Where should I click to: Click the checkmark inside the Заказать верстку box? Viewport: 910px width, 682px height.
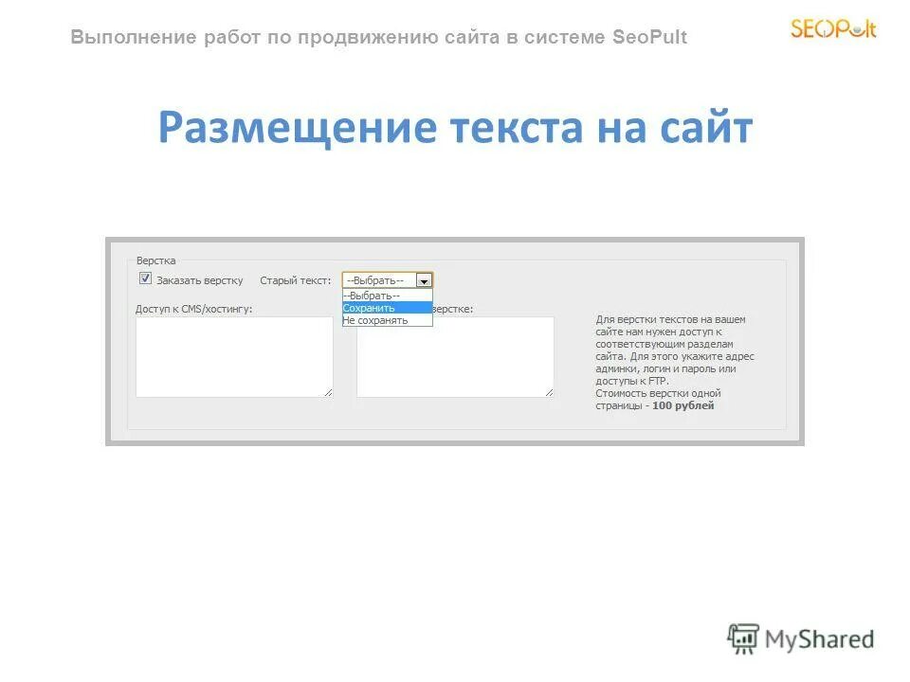pyautogui.click(x=143, y=279)
